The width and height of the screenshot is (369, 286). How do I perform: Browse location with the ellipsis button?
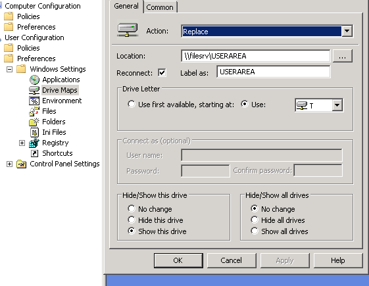click(x=343, y=56)
